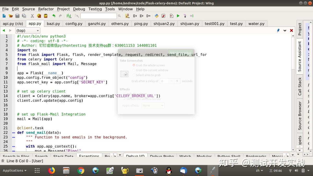This screenshot has height=176, width=313.
Task: Open the (top) scope dropdown above the editor
Action: [28, 31]
